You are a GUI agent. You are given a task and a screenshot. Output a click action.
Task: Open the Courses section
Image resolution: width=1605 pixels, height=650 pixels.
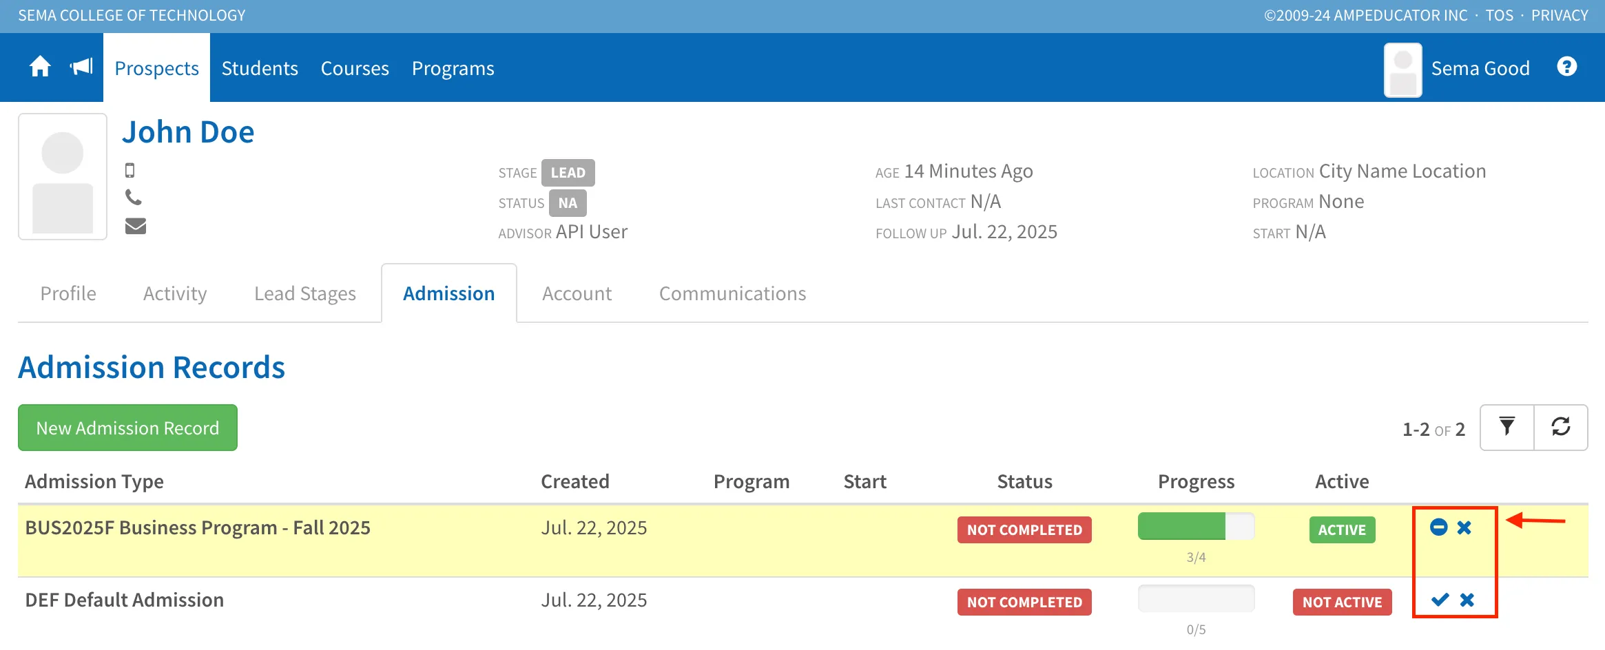point(355,68)
